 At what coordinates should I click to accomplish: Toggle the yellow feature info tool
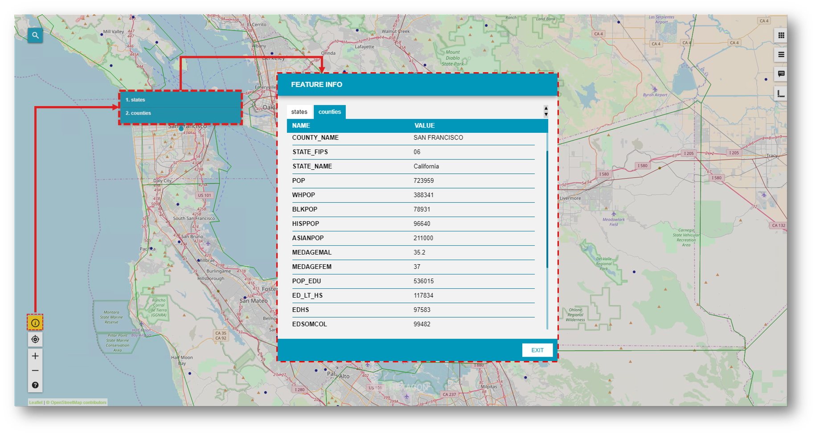tap(35, 323)
